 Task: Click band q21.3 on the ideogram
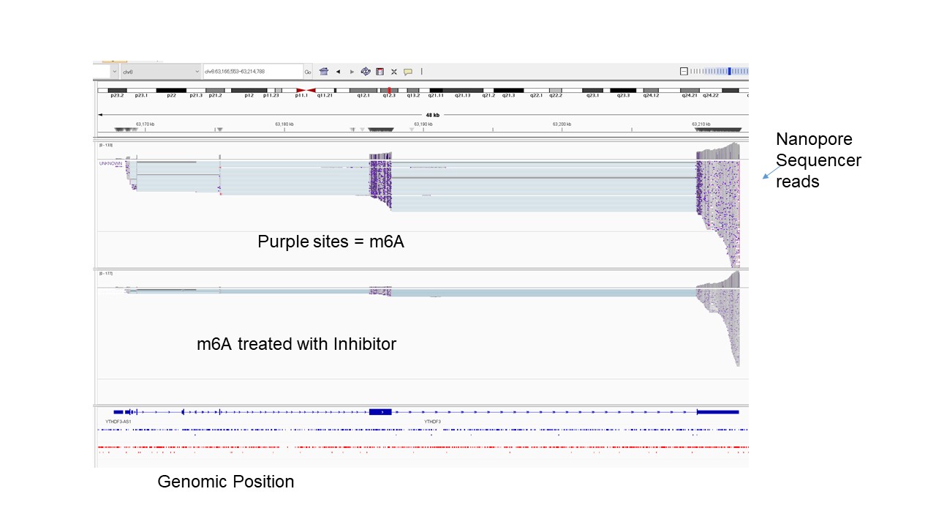pyautogui.click(x=508, y=91)
